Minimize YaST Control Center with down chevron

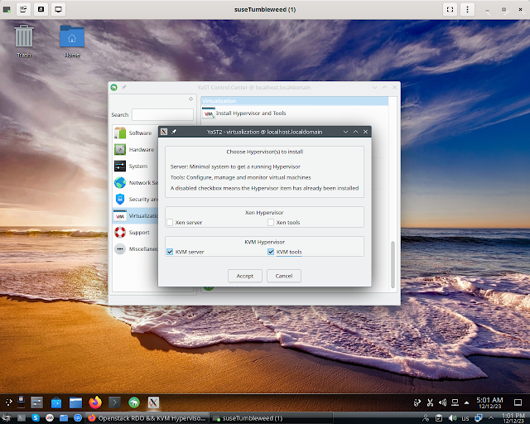click(374, 87)
